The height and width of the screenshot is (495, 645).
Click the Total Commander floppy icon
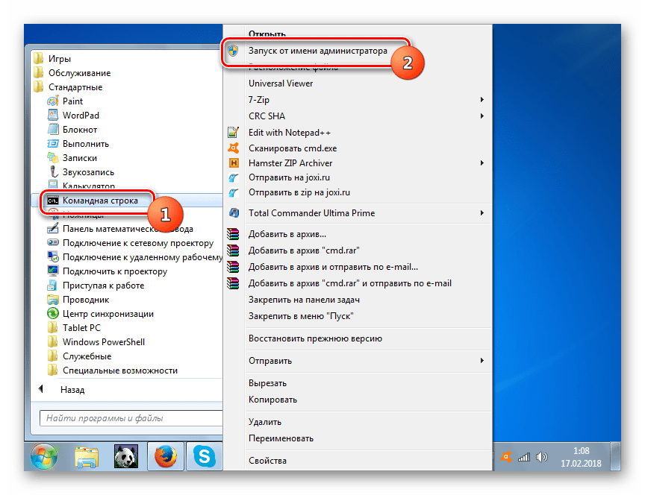coord(233,212)
